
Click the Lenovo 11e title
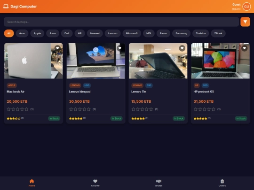(138, 91)
